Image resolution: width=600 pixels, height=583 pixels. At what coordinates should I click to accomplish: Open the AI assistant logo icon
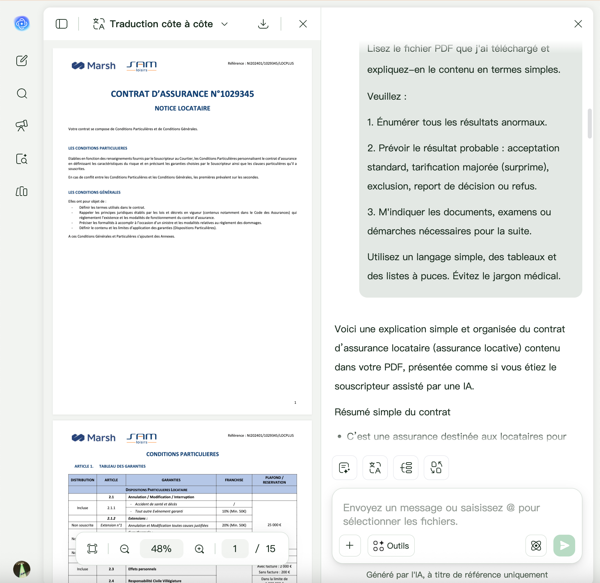click(22, 23)
